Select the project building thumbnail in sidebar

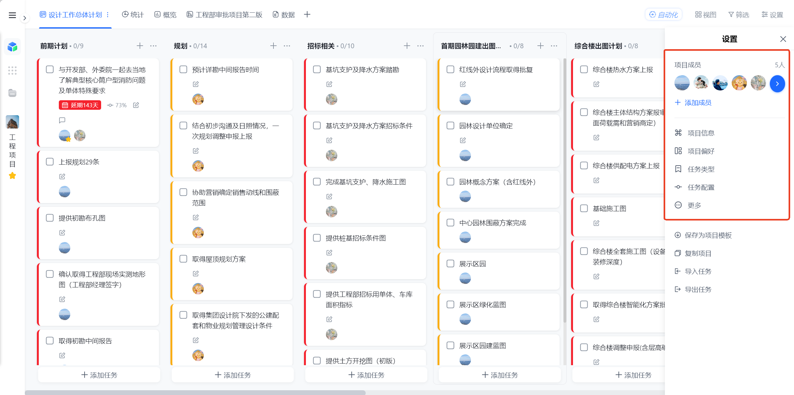(x=12, y=122)
